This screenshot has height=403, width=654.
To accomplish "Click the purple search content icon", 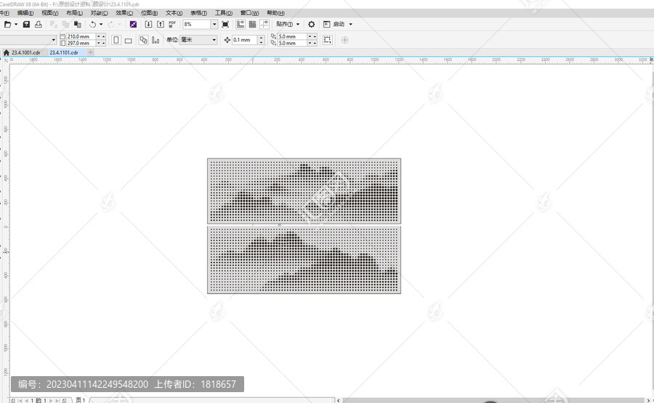I will point(133,25).
